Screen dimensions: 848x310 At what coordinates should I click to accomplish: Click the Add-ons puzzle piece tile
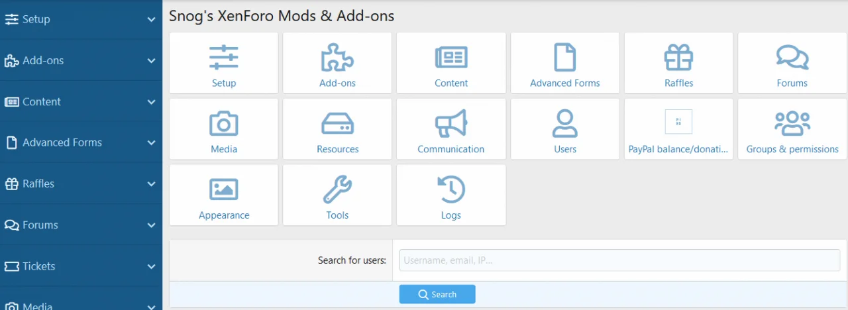(337, 64)
